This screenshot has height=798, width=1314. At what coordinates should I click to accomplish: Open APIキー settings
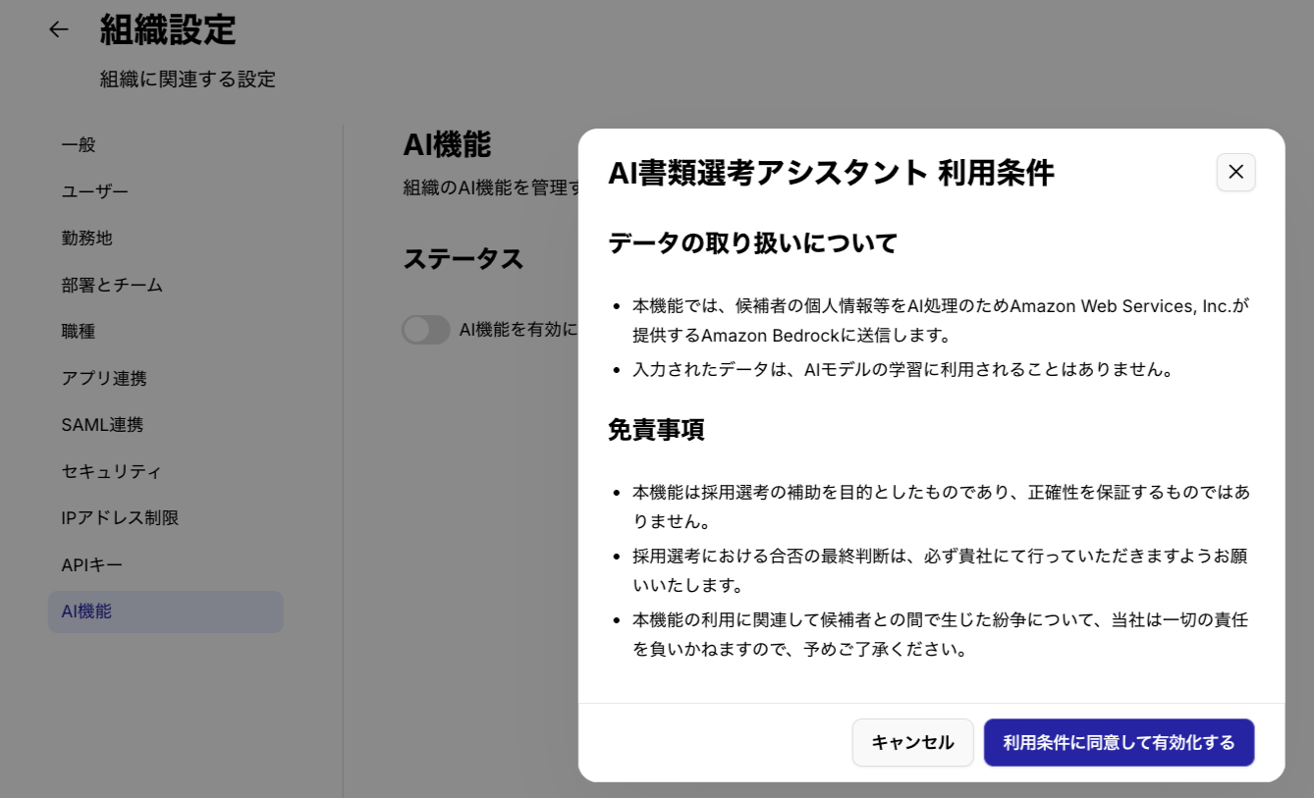coord(91,564)
